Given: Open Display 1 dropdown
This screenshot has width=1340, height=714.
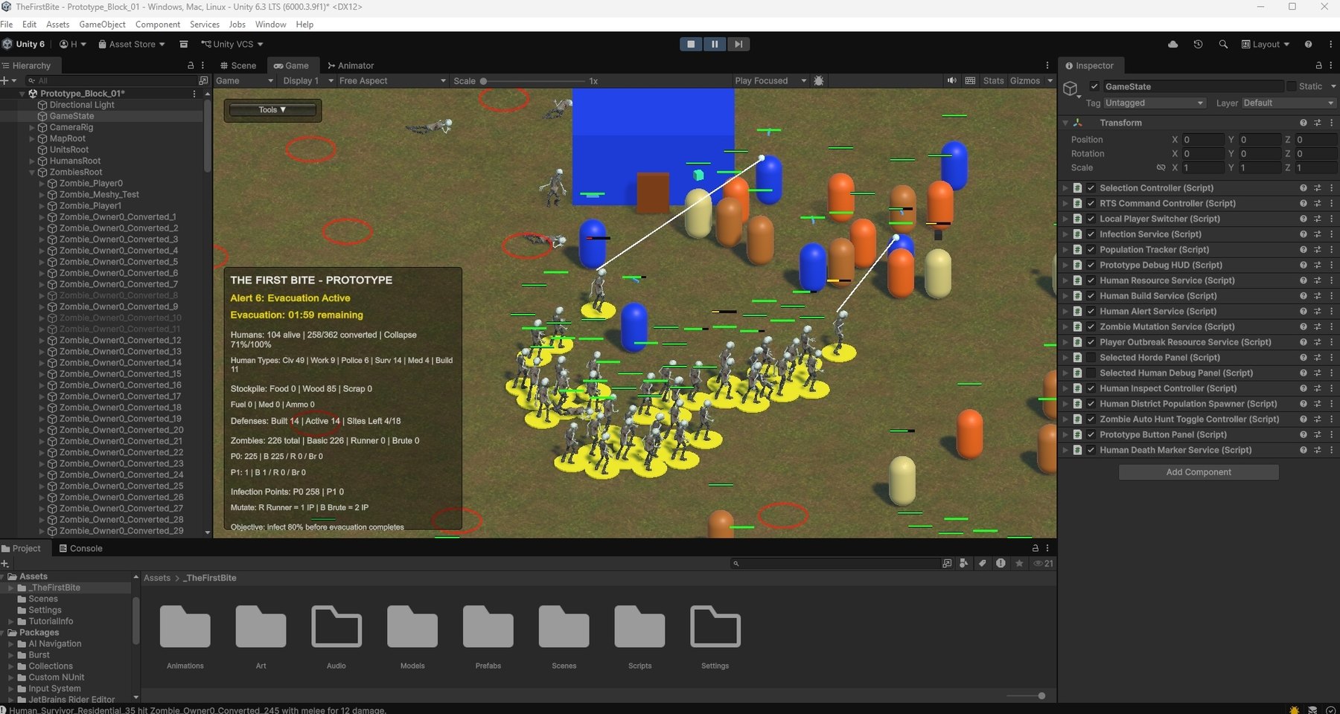Looking at the screenshot, I should (307, 80).
